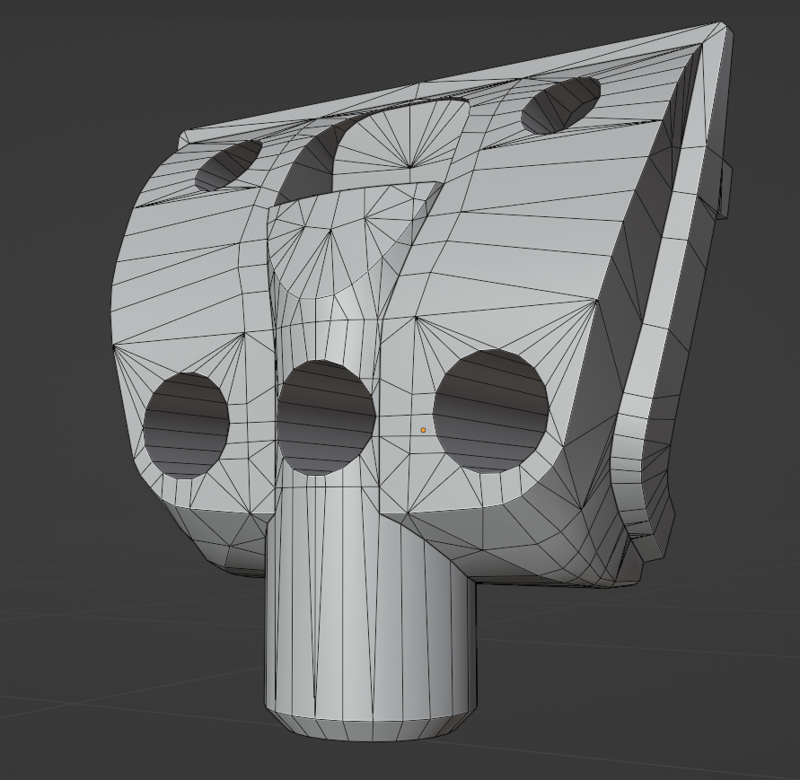Click the beveled bottom rim of the cylinder
The height and width of the screenshot is (780, 800).
pos(370,728)
